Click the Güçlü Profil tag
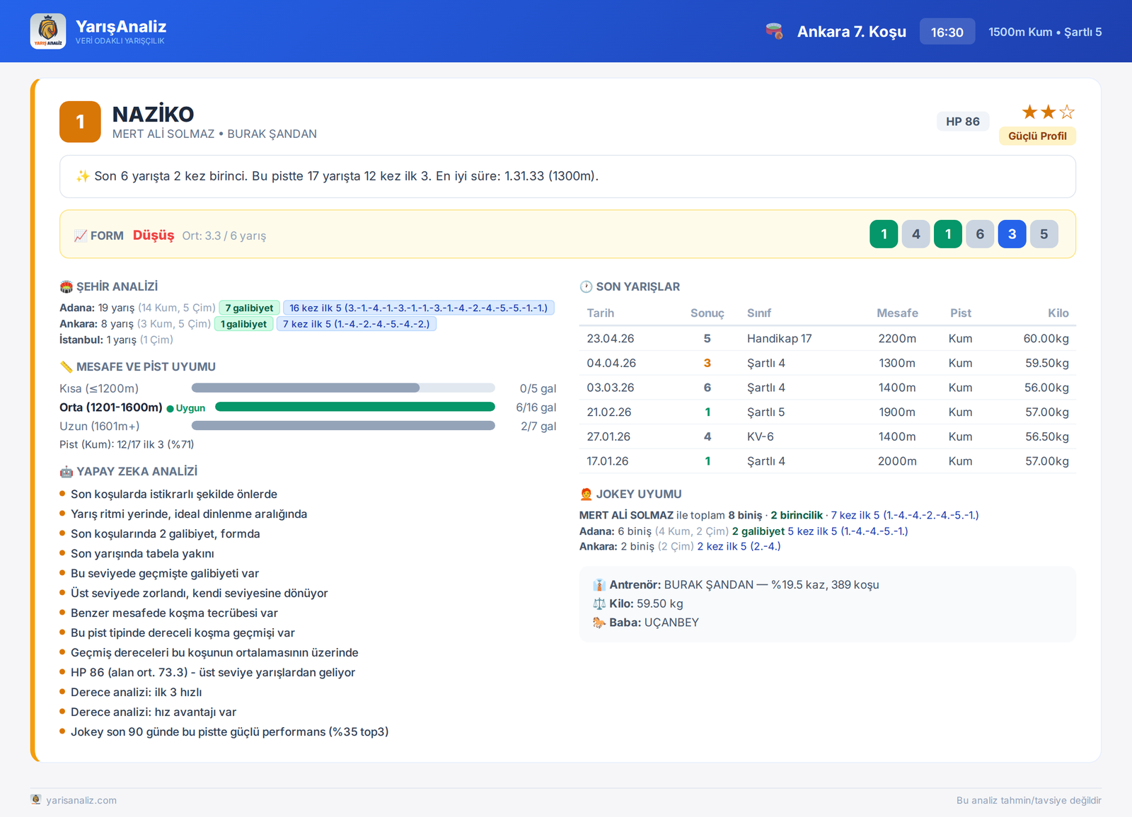Screen dimensions: 1132x817 pos(1037,136)
